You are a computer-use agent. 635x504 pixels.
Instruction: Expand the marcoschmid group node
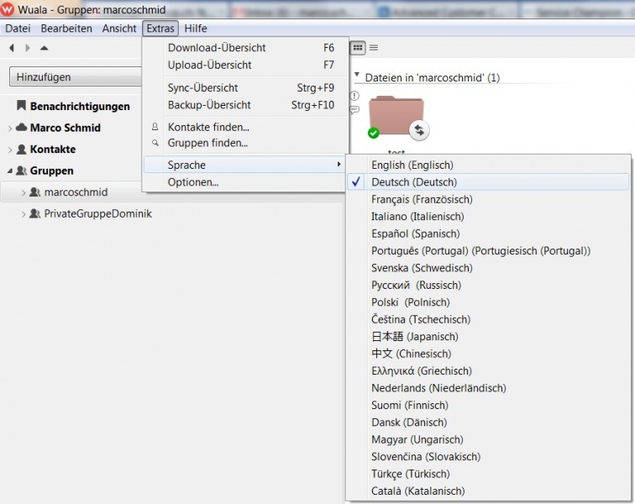click(24, 193)
